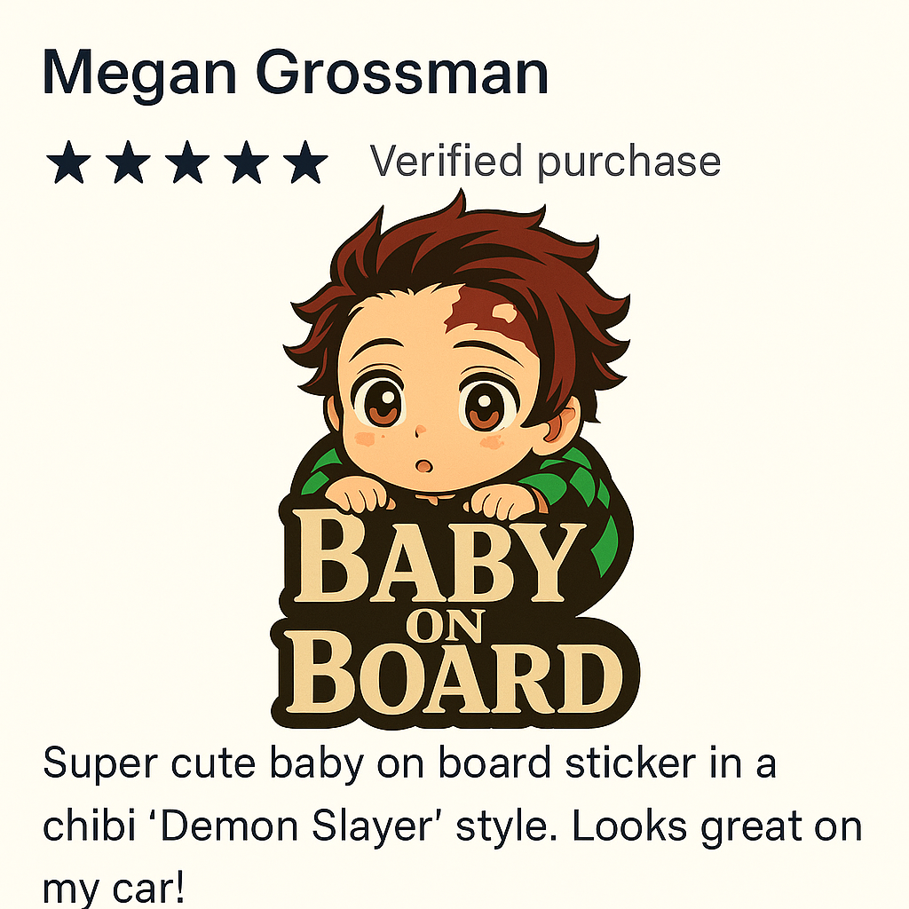Click the character's ear

tap(561, 420)
